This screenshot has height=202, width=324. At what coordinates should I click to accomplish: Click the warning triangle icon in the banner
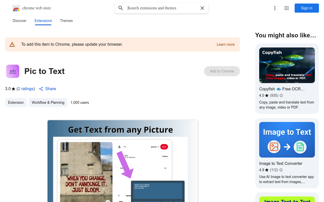click(x=12, y=44)
